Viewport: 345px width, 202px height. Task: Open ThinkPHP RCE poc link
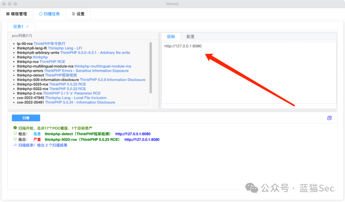[52, 62]
